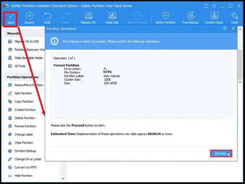
Task: Select the Wipe Disk toolbar icon
Action: pyautogui.click(x=112, y=16)
